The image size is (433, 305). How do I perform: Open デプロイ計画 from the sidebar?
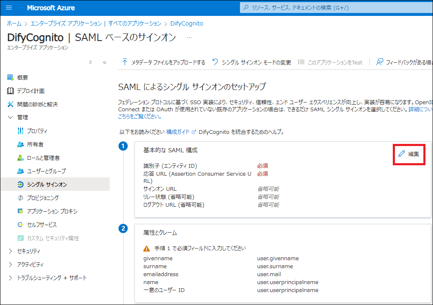coord(30,91)
